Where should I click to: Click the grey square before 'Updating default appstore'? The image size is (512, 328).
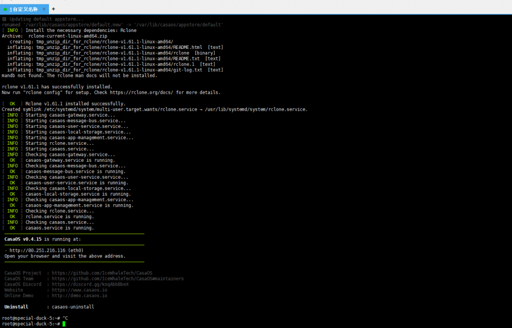click(4, 19)
